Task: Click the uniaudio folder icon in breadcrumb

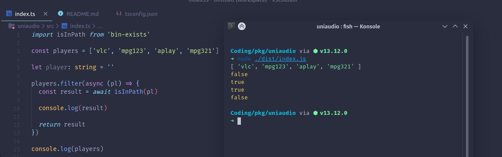Action: [12, 26]
